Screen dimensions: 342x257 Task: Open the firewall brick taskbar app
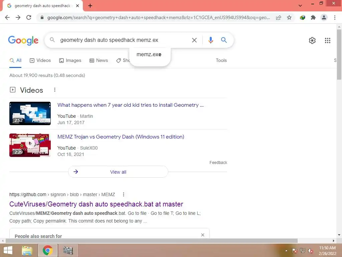(68, 250)
